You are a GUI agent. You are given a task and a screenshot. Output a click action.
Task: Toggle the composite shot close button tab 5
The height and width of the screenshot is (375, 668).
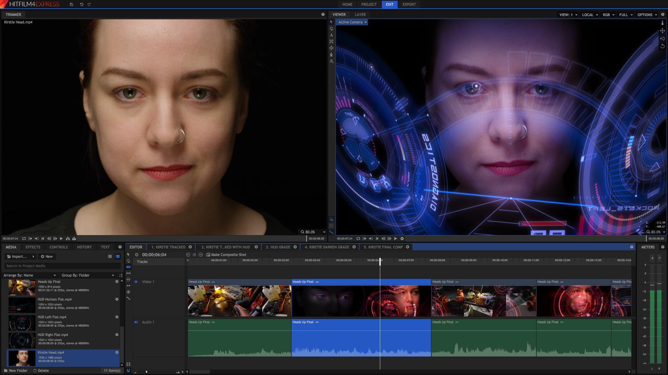tap(407, 247)
